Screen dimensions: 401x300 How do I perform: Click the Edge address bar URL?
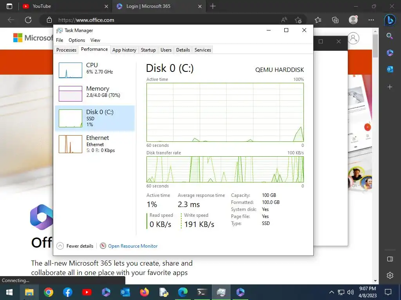[x=86, y=20]
